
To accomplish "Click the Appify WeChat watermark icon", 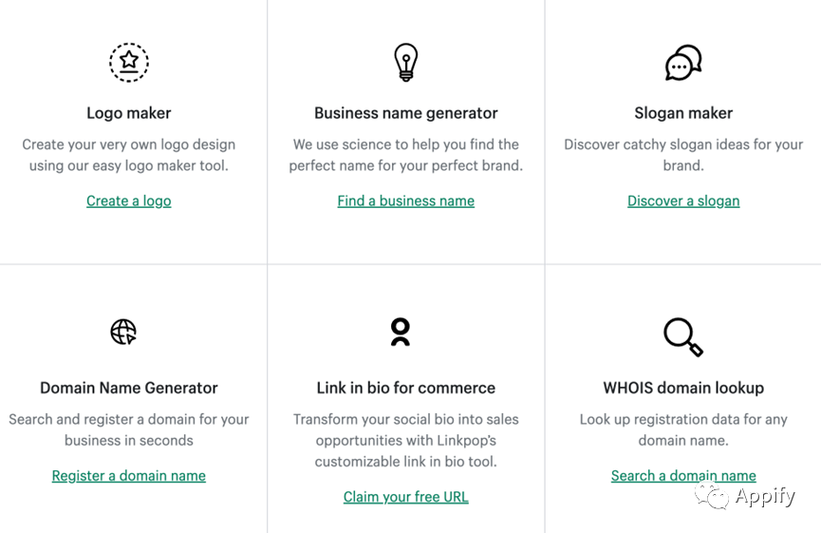I will [x=712, y=495].
